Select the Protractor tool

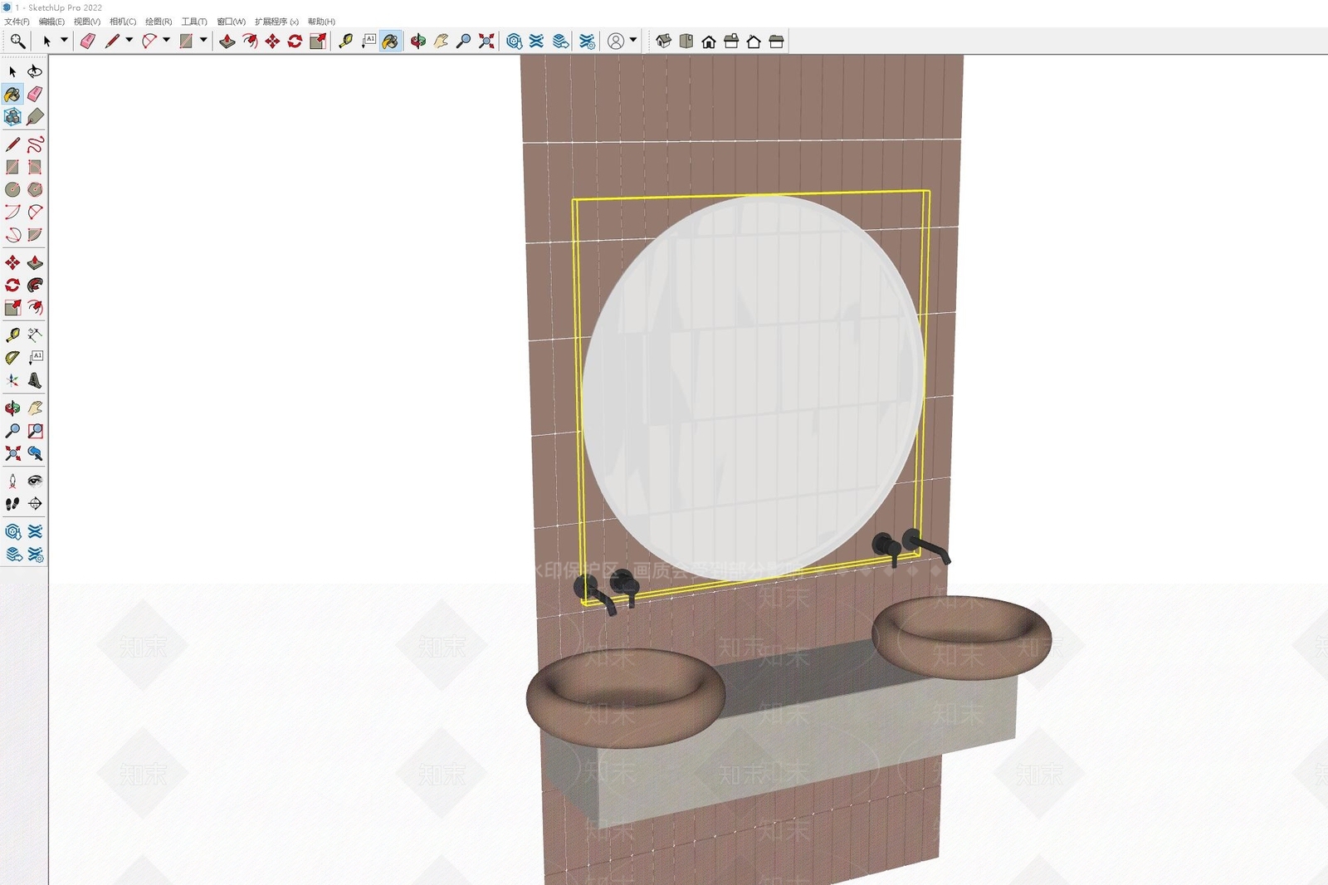(x=12, y=358)
